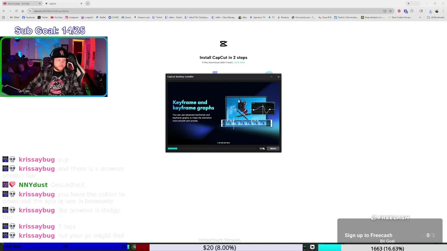447x251 pixels.
Task: Open the YouTube bookmark
Action: coord(56,17)
